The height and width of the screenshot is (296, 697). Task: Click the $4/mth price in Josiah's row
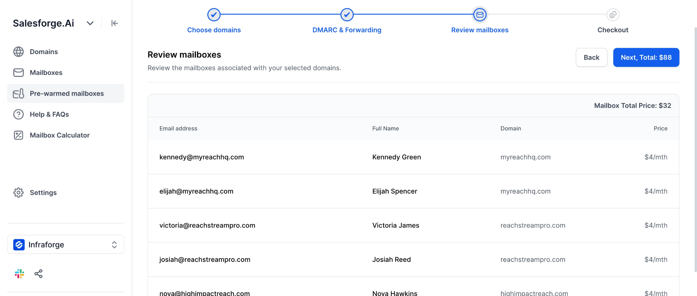[656, 260]
